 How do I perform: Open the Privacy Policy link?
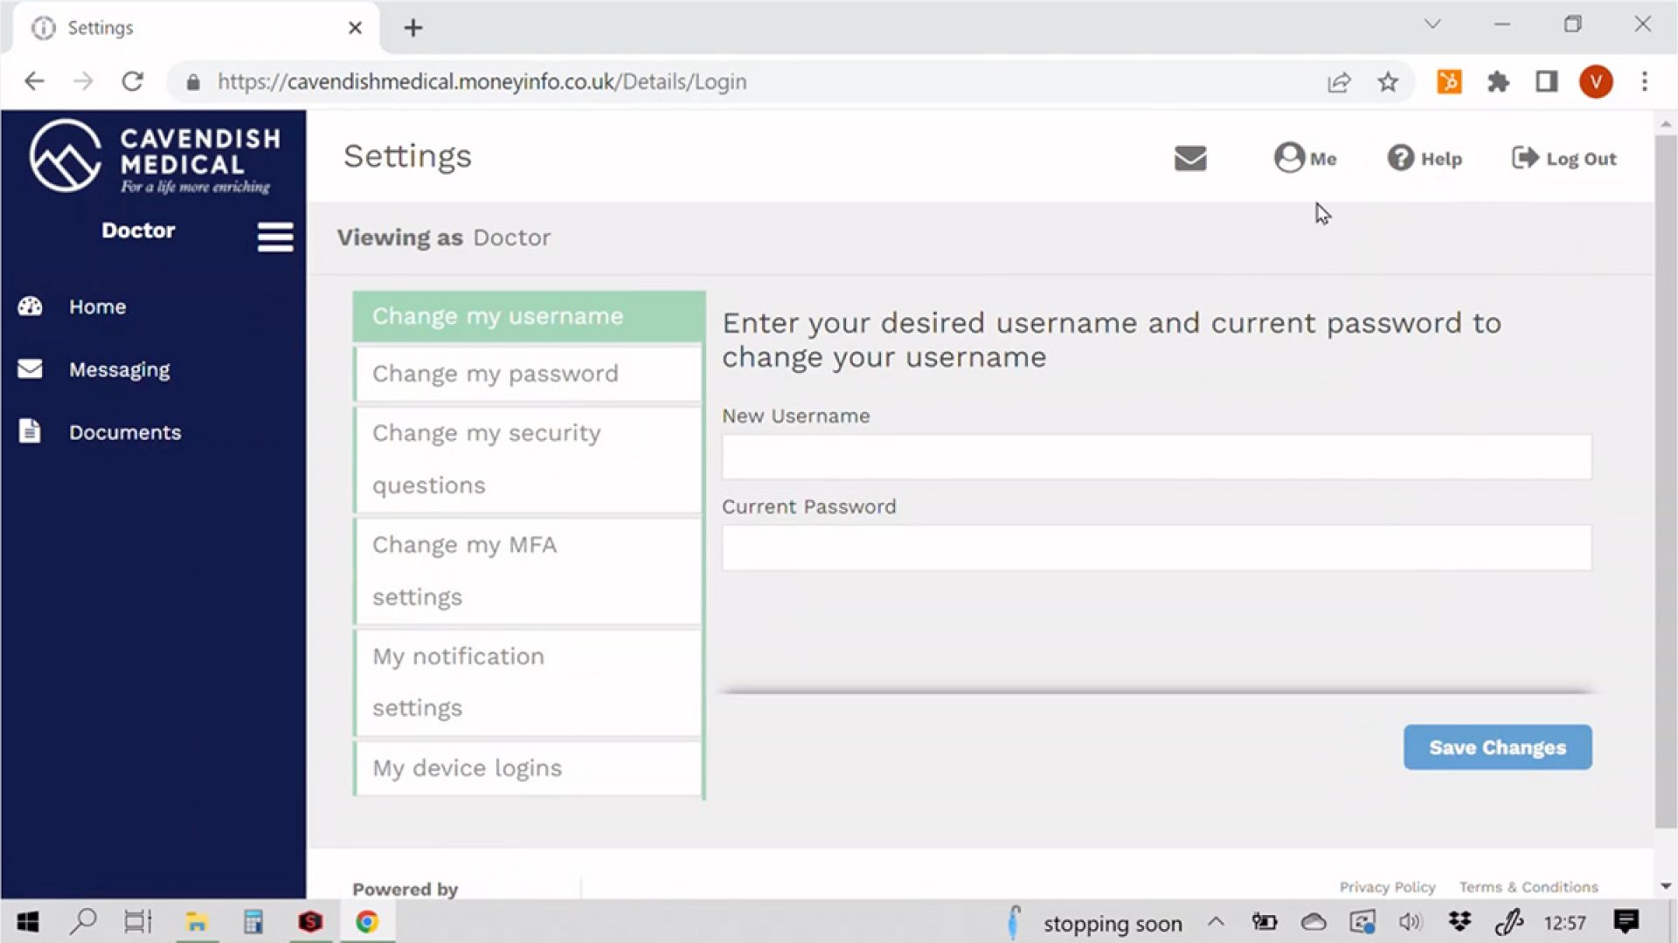click(x=1387, y=887)
